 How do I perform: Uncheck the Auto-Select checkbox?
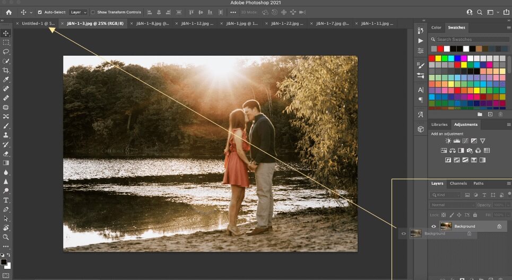point(40,12)
